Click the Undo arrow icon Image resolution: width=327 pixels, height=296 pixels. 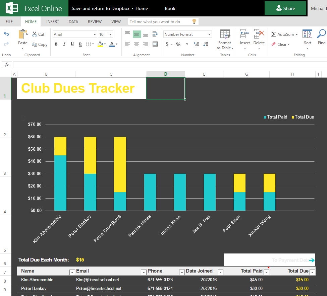pos(6,34)
